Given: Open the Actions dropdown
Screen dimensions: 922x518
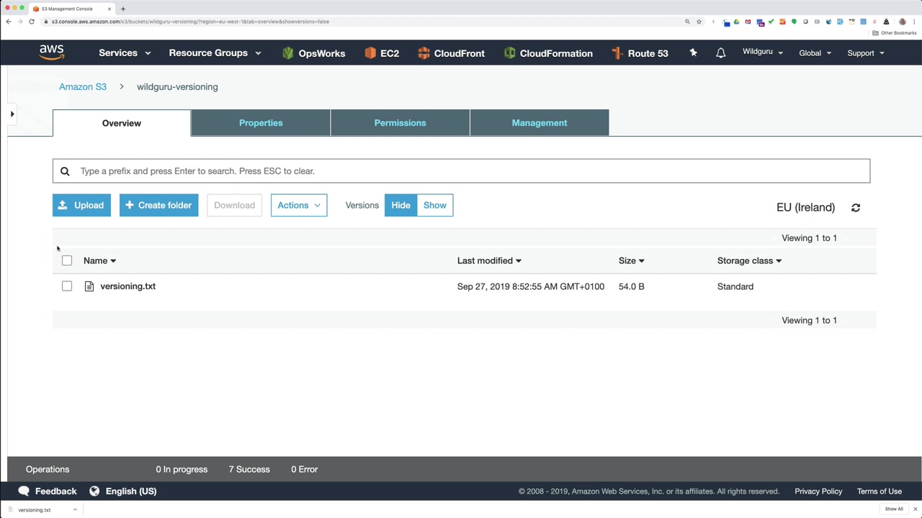Looking at the screenshot, I should [299, 205].
